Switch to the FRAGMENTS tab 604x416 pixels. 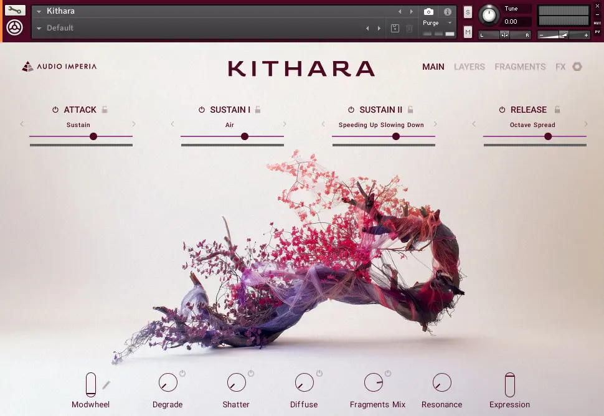pos(520,67)
